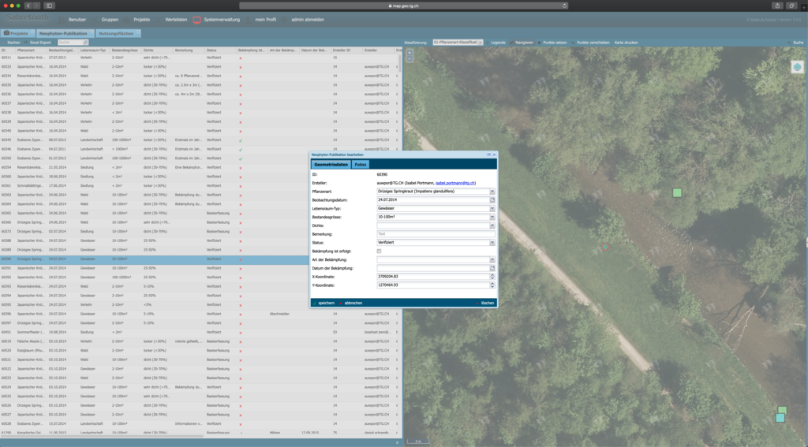Open Systemverwaltung with monitor icon
This screenshot has width=808, height=447.
pos(216,20)
